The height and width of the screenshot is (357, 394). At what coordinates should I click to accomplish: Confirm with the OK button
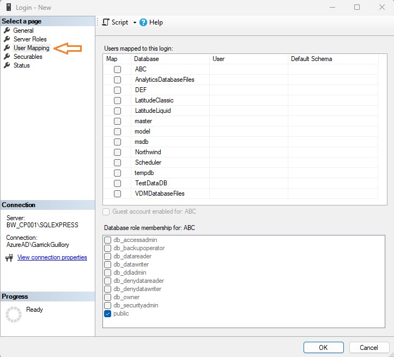(323, 347)
